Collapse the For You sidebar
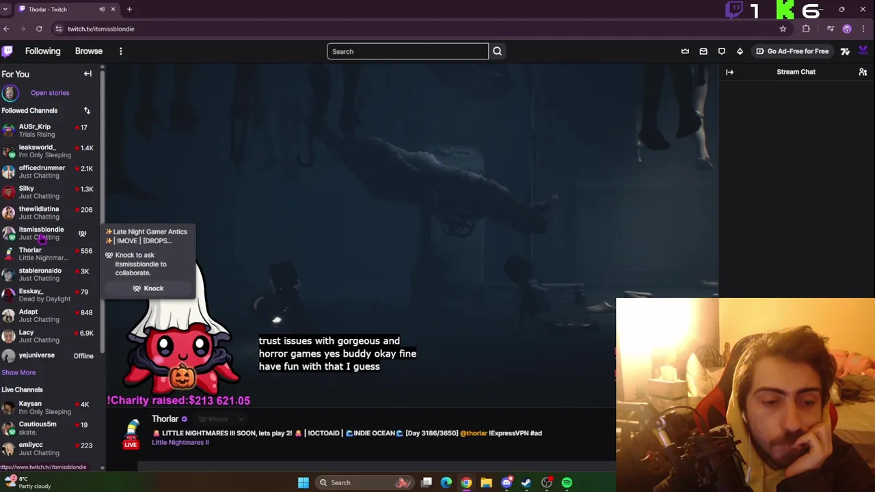 tap(87, 74)
